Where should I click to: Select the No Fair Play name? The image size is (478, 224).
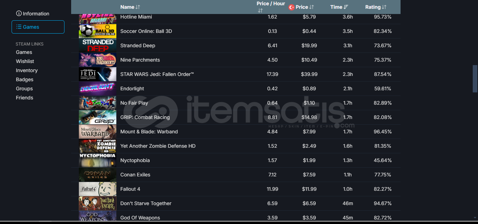click(x=134, y=103)
